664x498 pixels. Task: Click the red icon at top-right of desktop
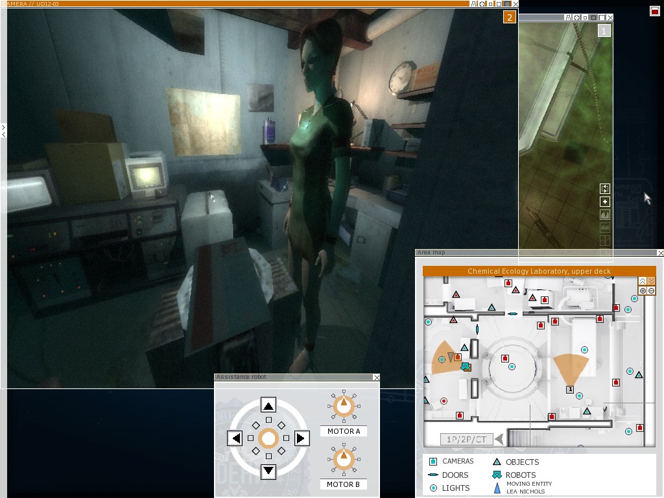point(655,11)
